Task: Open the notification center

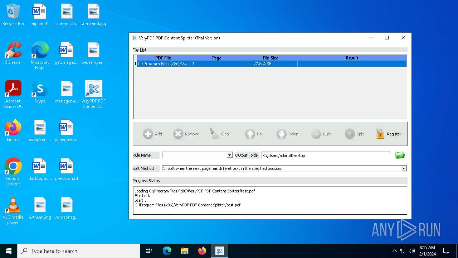Action: tap(446, 251)
